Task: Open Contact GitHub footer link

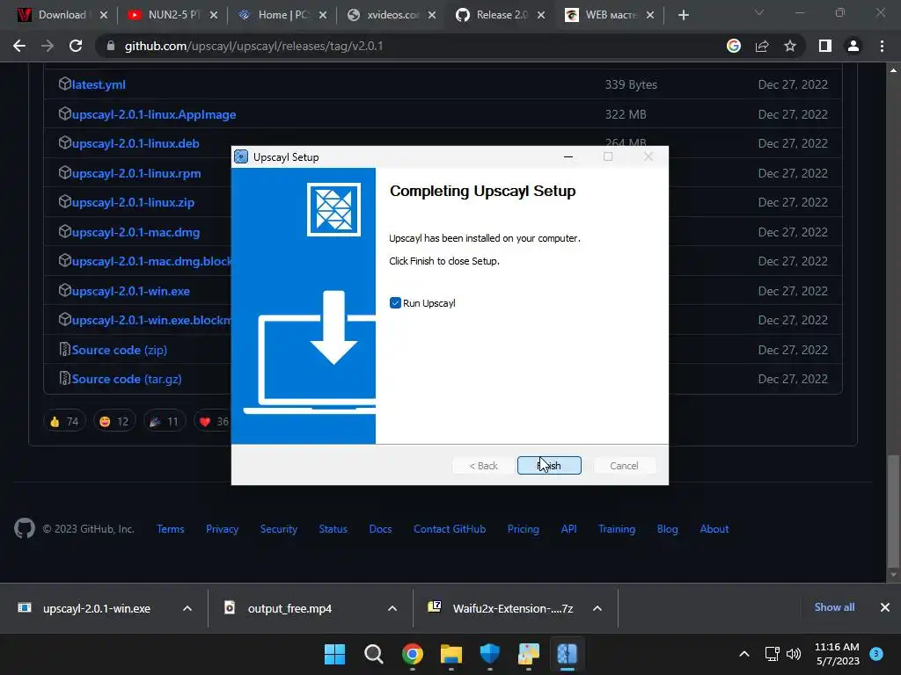Action: coord(450,529)
